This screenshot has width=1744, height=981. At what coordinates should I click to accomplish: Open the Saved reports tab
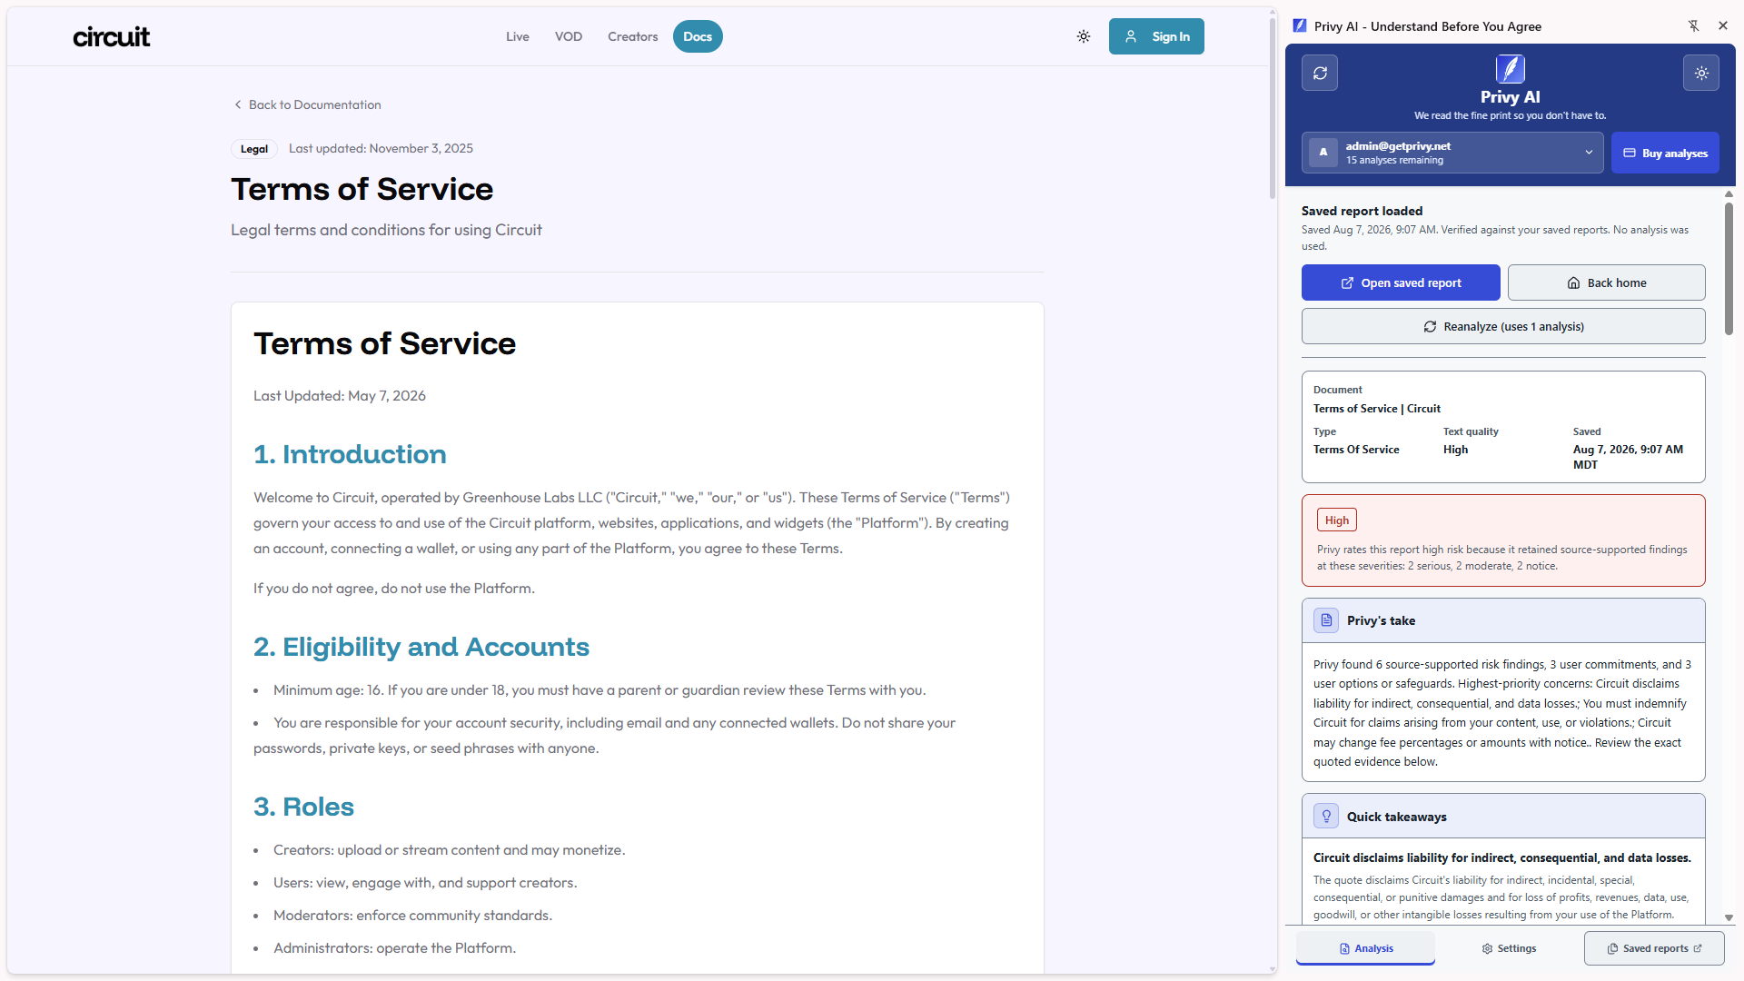tap(1654, 948)
